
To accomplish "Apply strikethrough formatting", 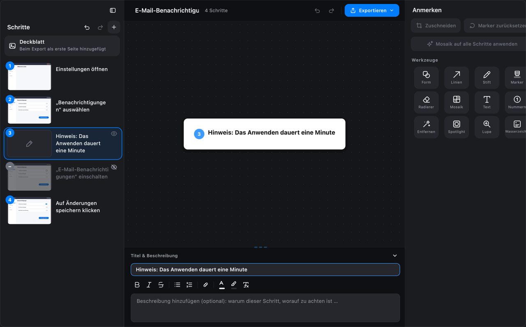I will pyautogui.click(x=161, y=285).
